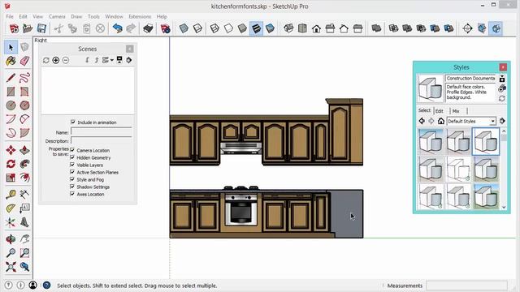The width and height of the screenshot is (520, 292).
Task: Select the Orbit tool
Action: click(x=11, y=238)
